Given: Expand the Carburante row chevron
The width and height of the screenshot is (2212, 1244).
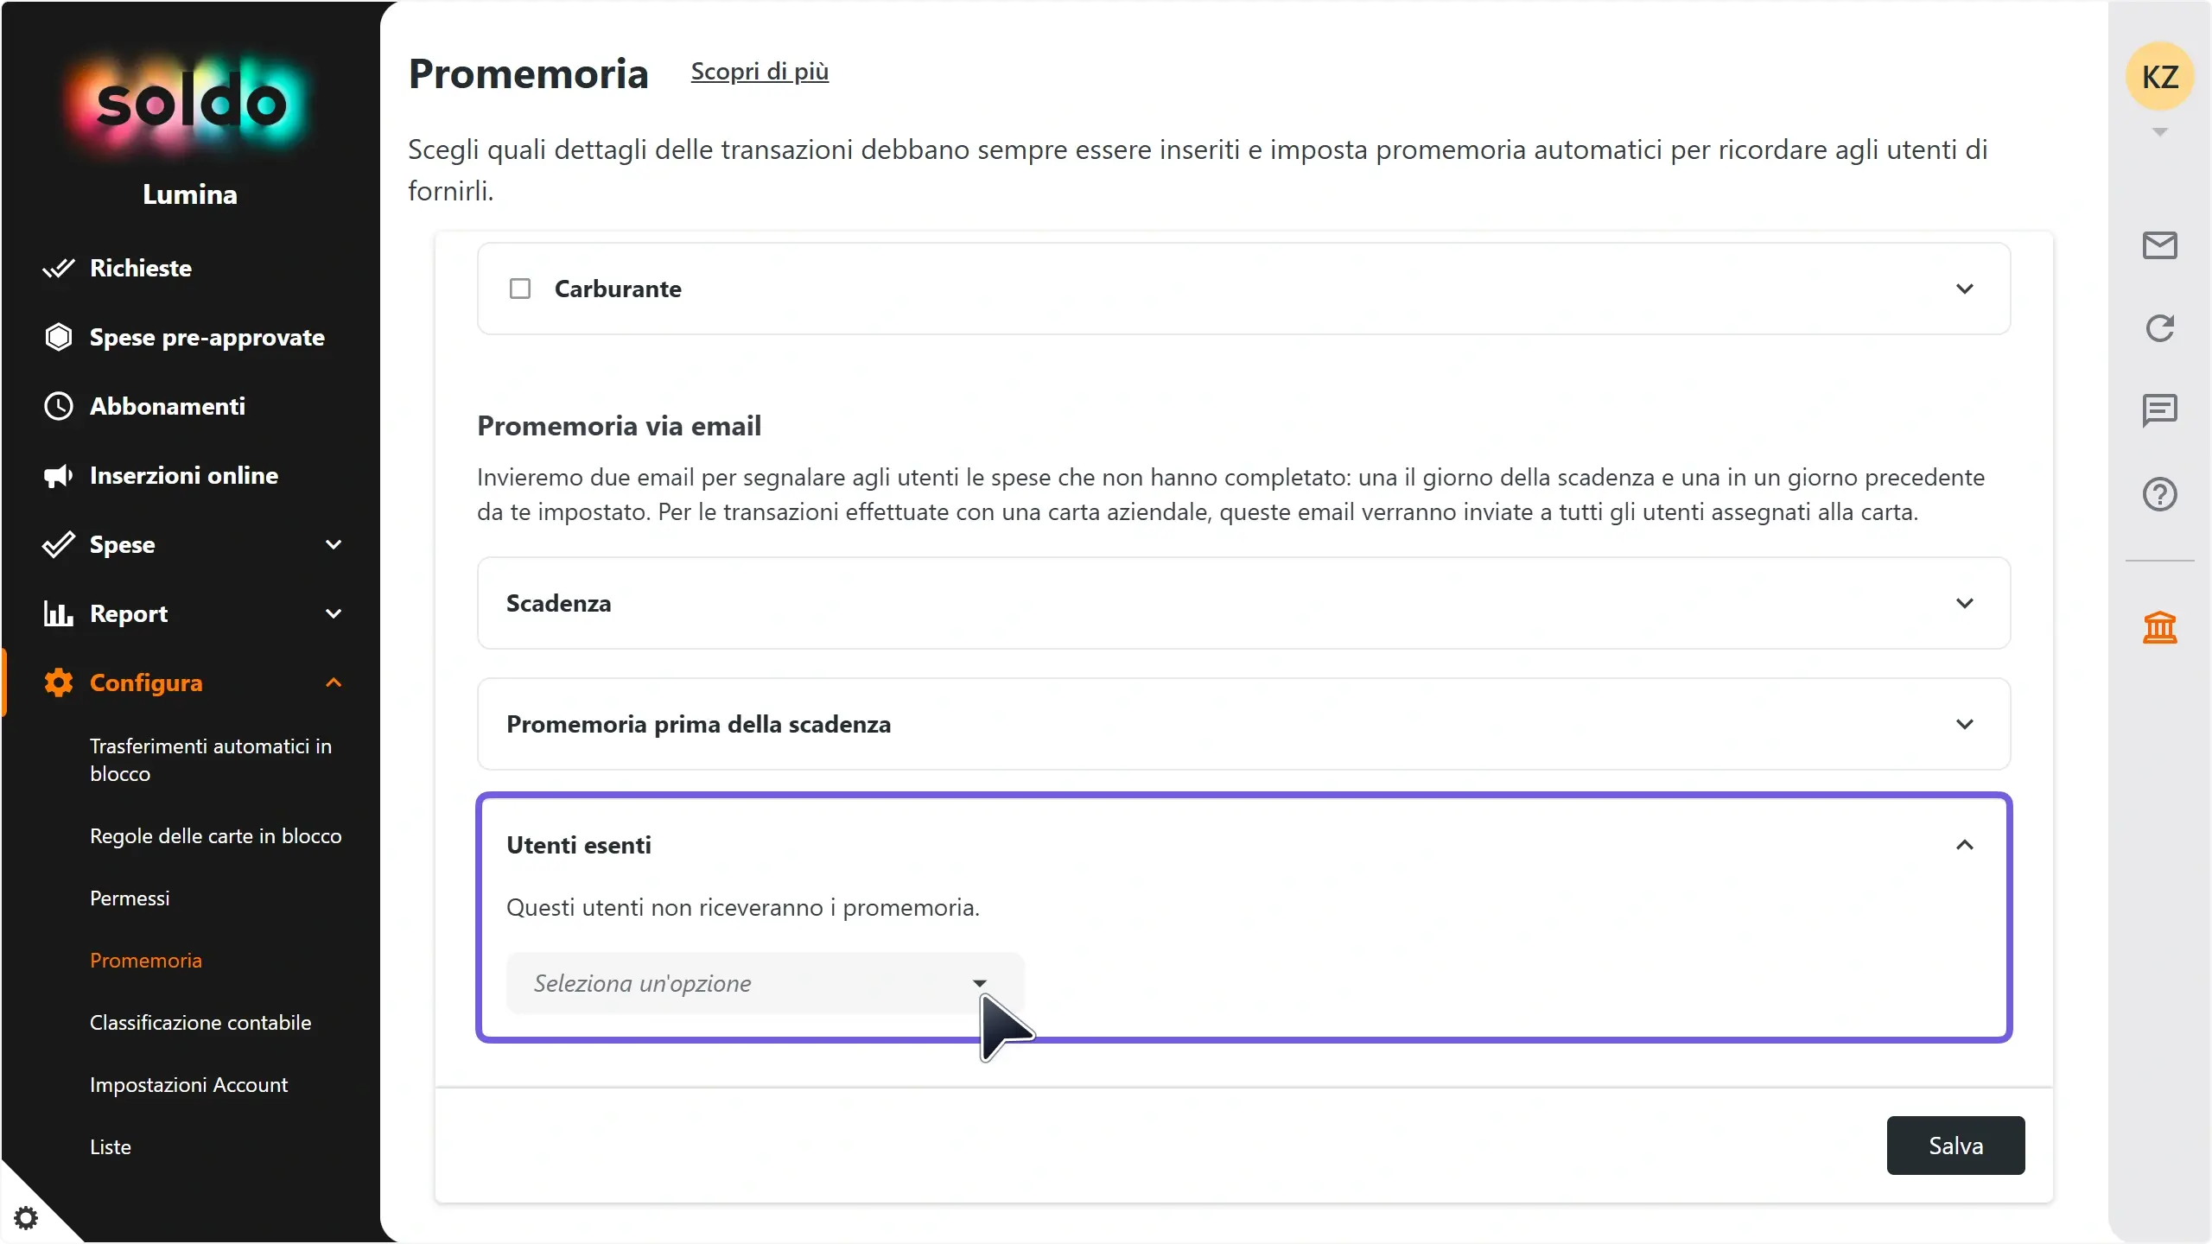Looking at the screenshot, I should 1964,289.
